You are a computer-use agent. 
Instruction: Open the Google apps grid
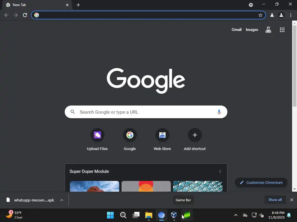pos(282,30)
